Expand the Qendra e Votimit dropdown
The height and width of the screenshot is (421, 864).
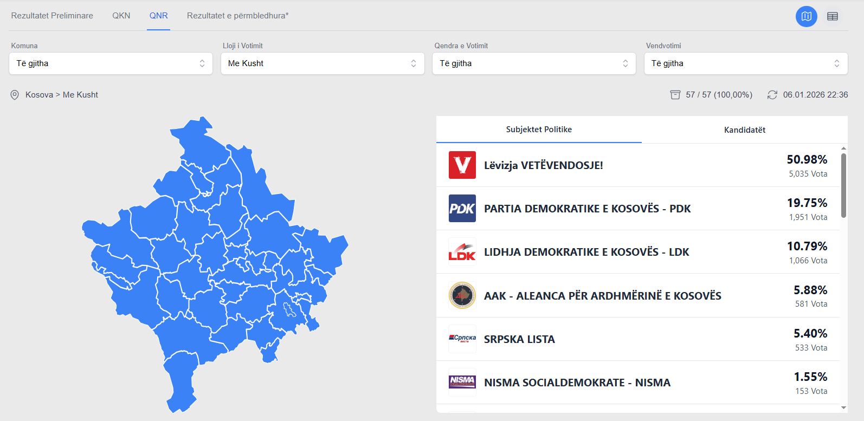click(533, 63)
